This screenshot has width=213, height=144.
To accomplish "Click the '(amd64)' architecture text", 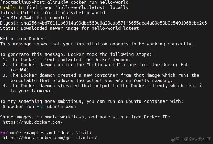I will pyautogui.click(x=20, y=70).
